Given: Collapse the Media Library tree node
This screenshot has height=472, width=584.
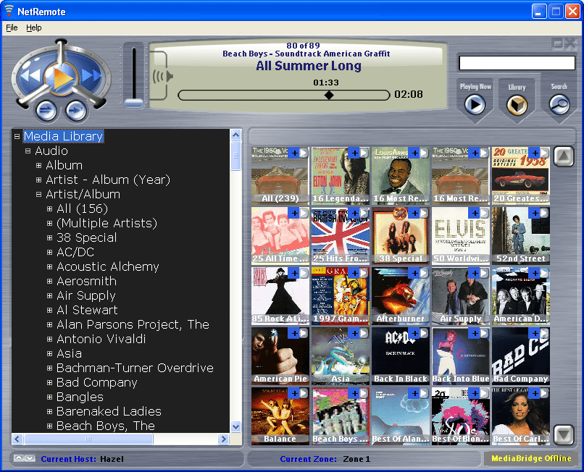Looking at the screenshot, I should click(17, 136).
